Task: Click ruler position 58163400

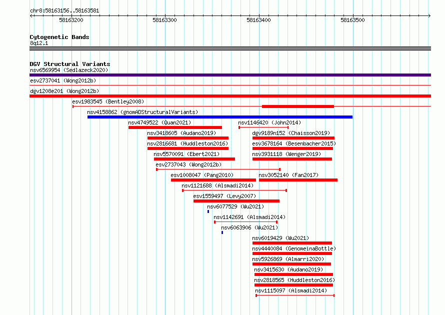Action: coord(258,20)
